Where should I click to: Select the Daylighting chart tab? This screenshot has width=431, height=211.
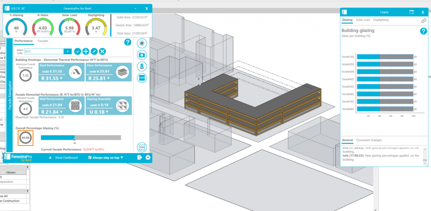coord(380,20)
